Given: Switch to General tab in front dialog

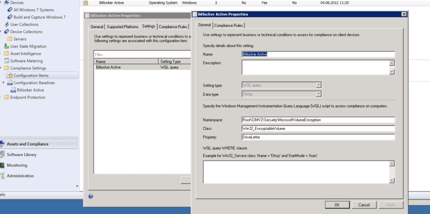Looking at the screenshot, I should tap(205, 25).
